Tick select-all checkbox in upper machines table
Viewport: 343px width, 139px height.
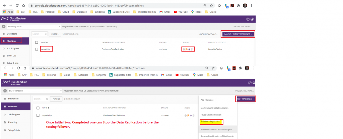point(37,42)
